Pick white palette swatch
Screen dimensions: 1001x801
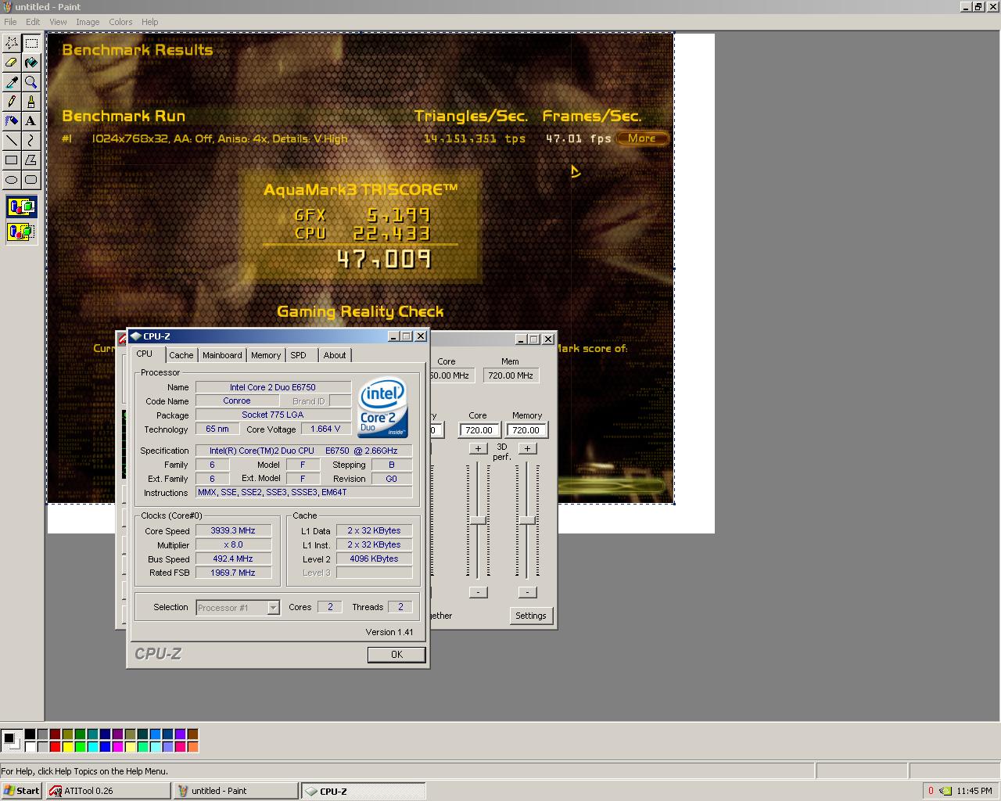pos(30,746)
